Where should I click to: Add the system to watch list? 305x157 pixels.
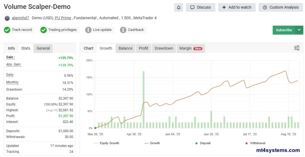tap(237, 7)
